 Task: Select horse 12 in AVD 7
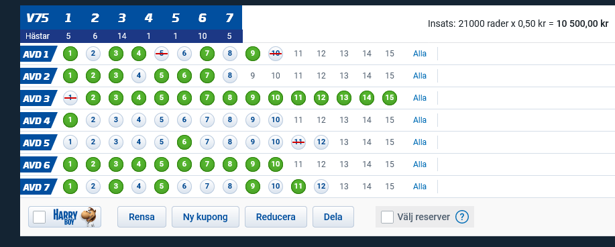[x=321, y=187]
